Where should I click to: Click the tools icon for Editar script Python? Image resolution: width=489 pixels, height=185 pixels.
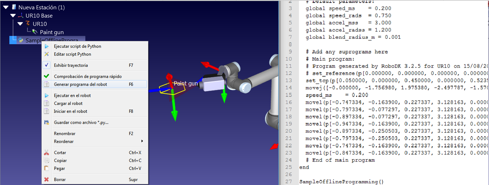46,54
